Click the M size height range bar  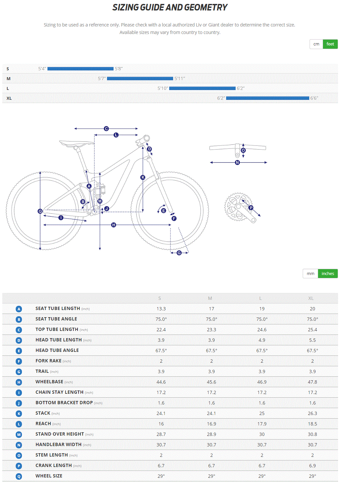pos(140,78)
